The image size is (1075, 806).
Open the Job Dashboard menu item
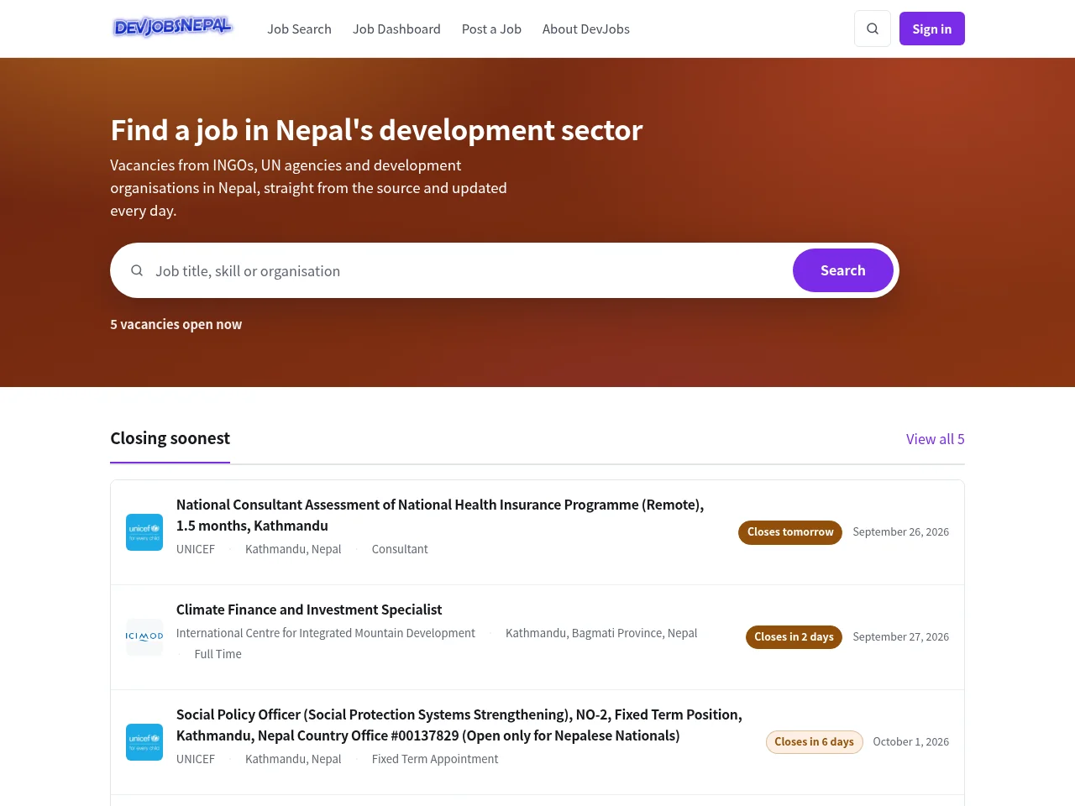coord(396,29)
